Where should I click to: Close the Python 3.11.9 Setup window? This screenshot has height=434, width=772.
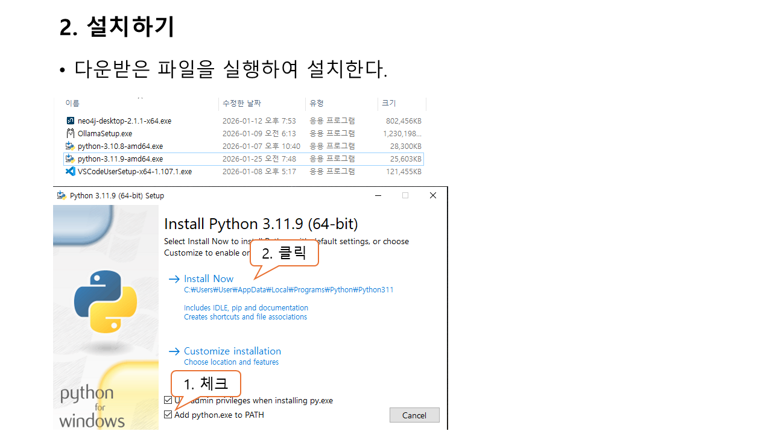(432, 195)
